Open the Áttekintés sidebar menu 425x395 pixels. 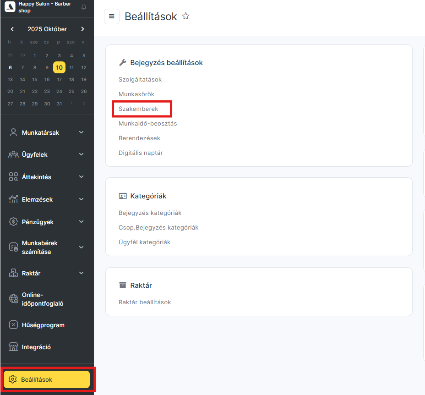[37, 177]
